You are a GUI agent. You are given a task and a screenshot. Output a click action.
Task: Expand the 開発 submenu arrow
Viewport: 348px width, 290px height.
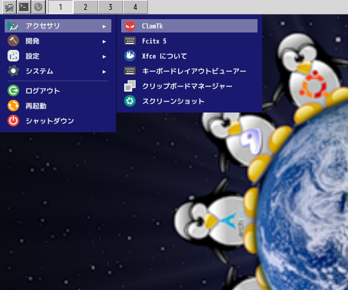tap(104, 42)
